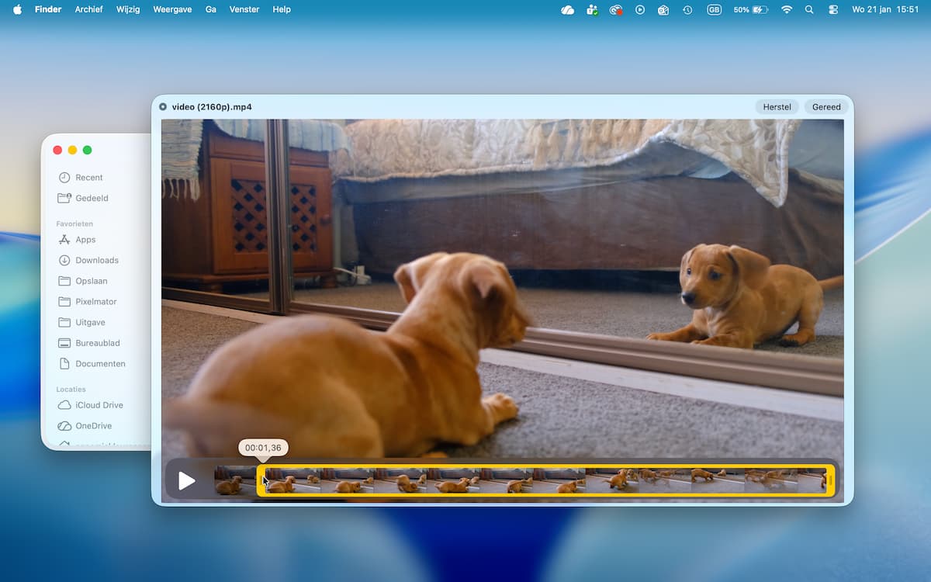Click the Spotlight search icon

pyautogui.click(x=809, y=9)
